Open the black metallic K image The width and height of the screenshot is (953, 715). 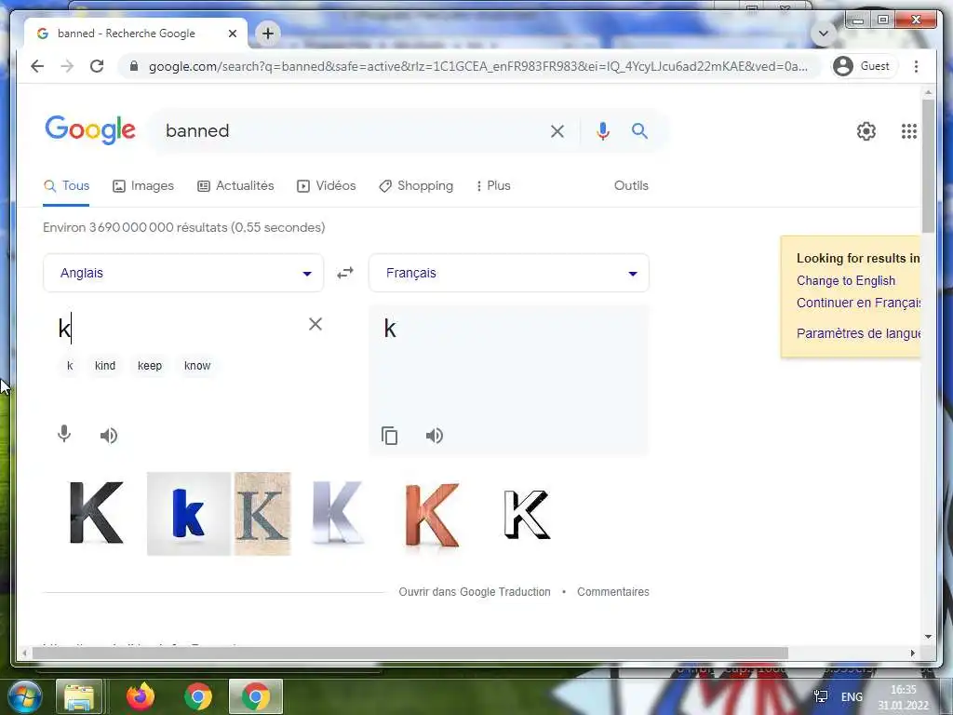97,513
